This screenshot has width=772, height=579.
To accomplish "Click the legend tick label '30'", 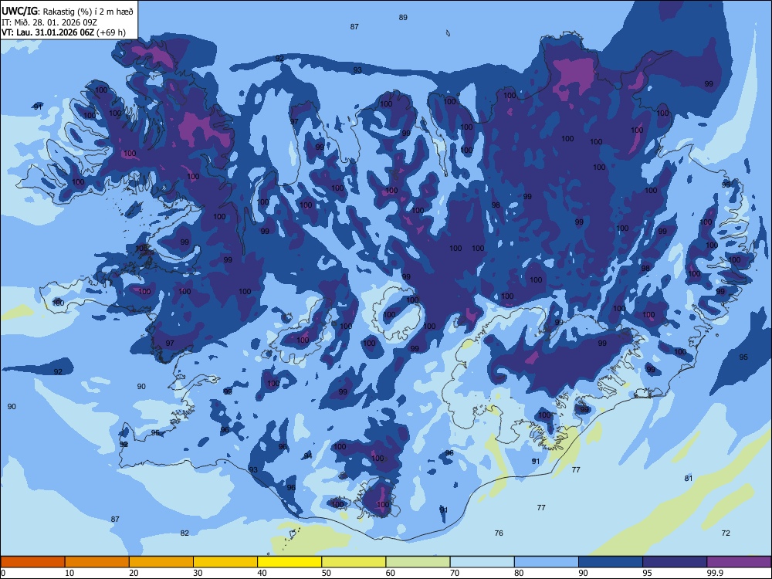I will tap(198, 573).
